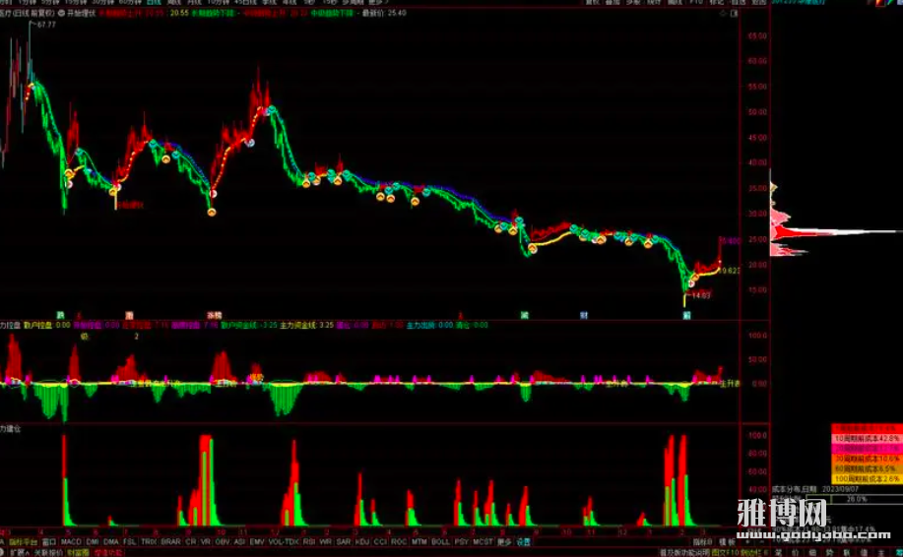The width and height of the screenshot is (903, 557).
Task: Select the 笔 tick view button
Action: click(x=778, y=552)
